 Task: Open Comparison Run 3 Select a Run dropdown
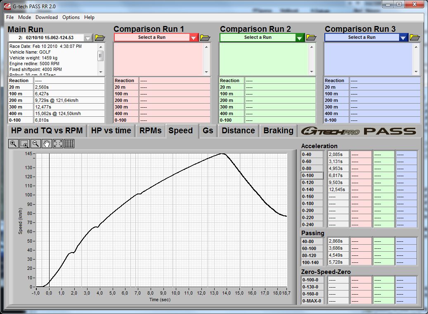pos(403,38)
